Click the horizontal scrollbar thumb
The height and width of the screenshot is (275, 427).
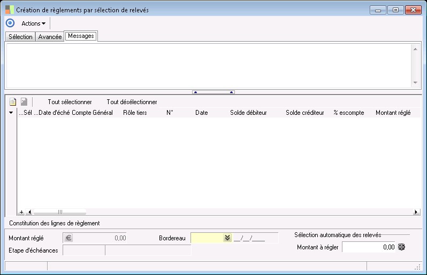(59, 212)
